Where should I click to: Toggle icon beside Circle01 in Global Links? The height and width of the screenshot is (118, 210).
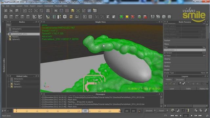point(12,82)
